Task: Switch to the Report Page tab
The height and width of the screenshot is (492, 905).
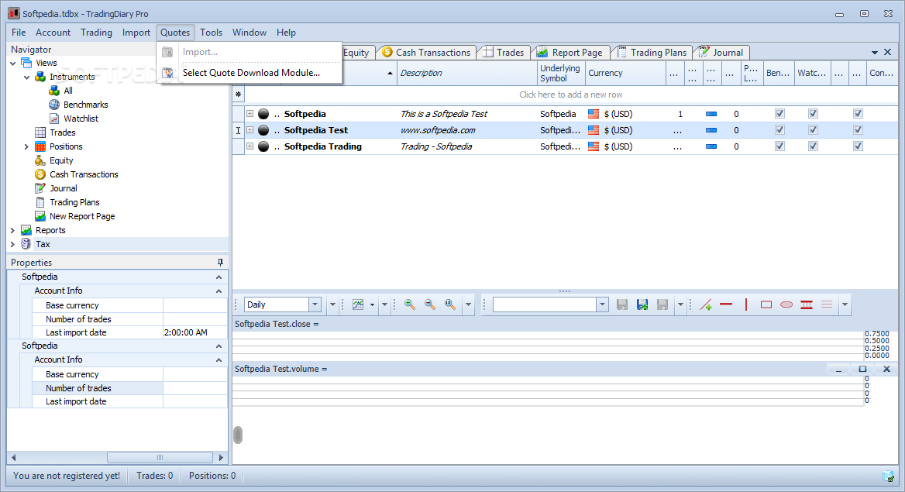Action: (x=569, y=53)
